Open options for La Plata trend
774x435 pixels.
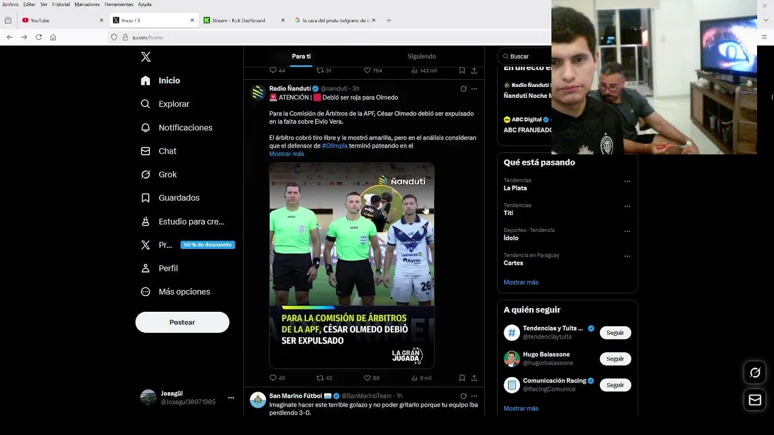(627, 181)
